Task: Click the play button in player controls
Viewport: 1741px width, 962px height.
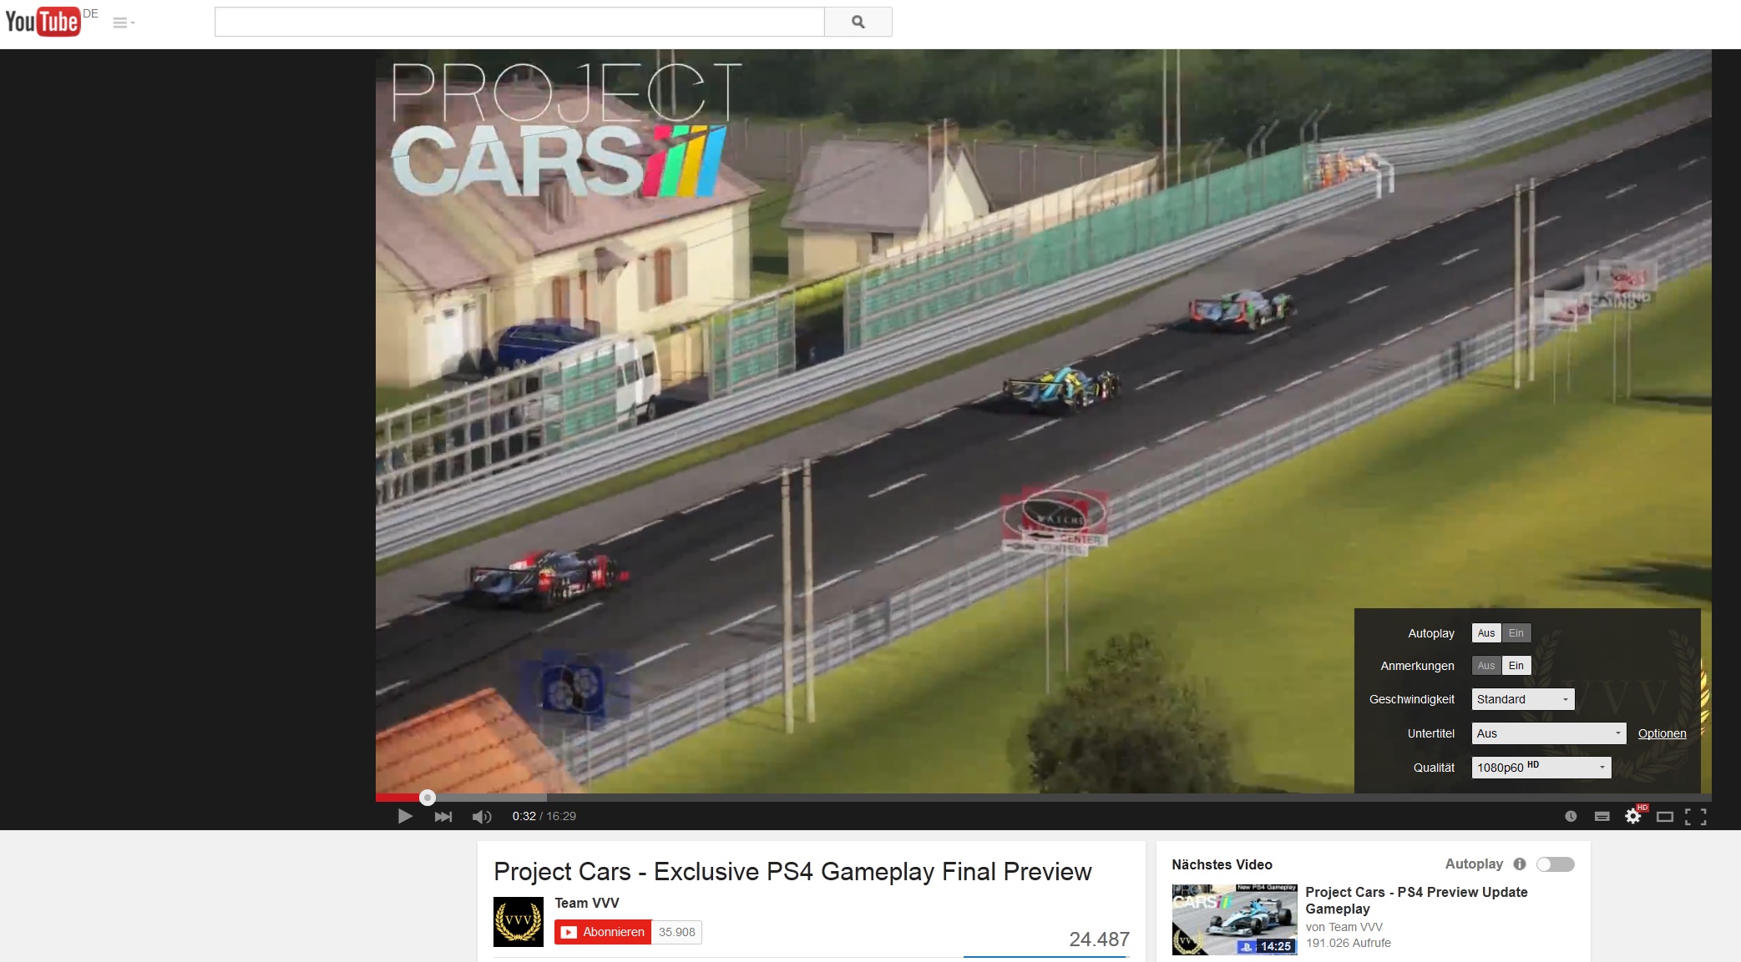Action: (405, 816)
